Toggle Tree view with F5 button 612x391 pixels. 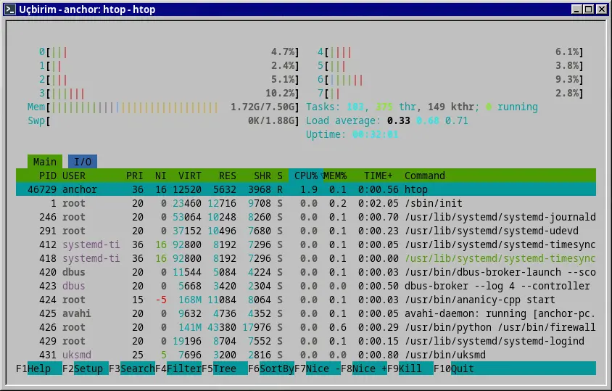pos(225,369)
